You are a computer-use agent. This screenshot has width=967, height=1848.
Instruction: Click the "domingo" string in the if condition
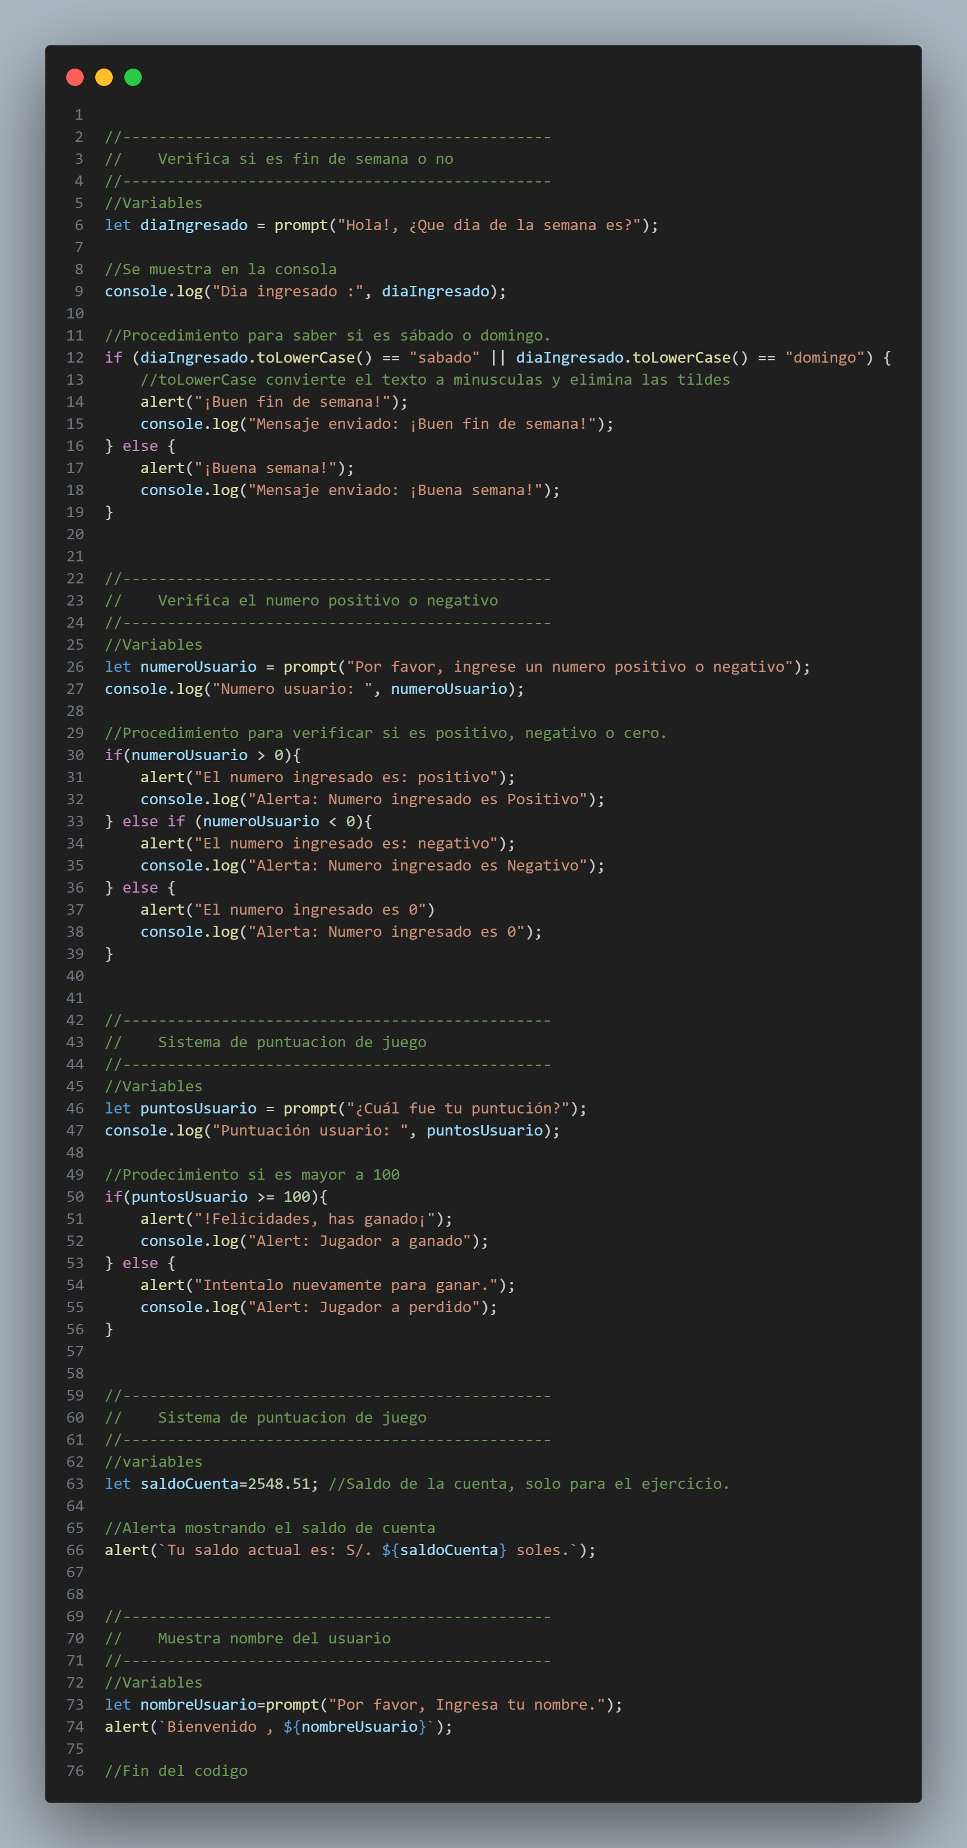(824, 357)
